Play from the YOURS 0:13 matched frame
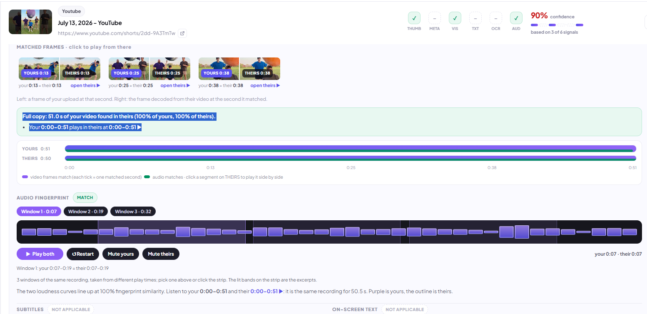The image size is (647, 314). (x=39, y=69)
